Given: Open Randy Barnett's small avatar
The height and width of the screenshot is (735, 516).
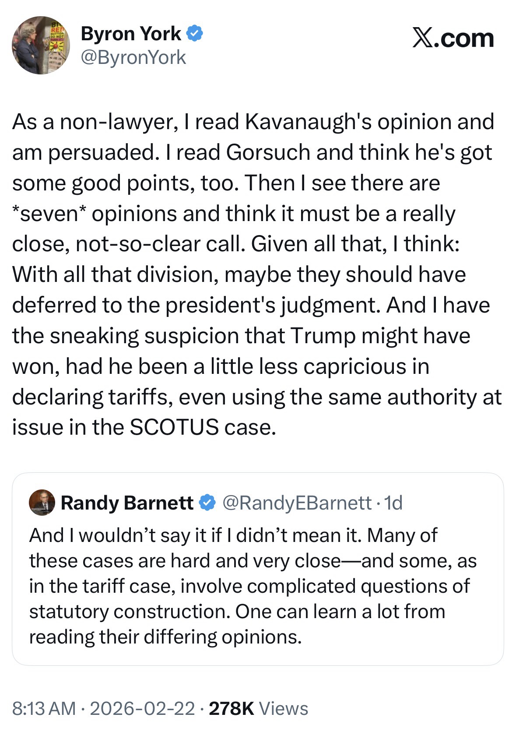Looking at the screenshot, I should coord(42,503).
